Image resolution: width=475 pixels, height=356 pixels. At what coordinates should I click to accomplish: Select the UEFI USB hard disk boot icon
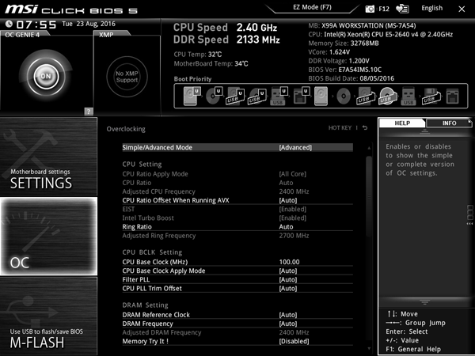[x=235, y=96]
